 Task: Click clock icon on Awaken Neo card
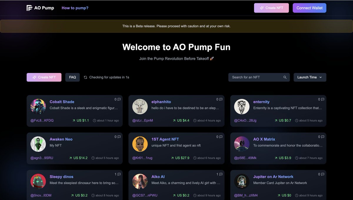coord(93,158)
